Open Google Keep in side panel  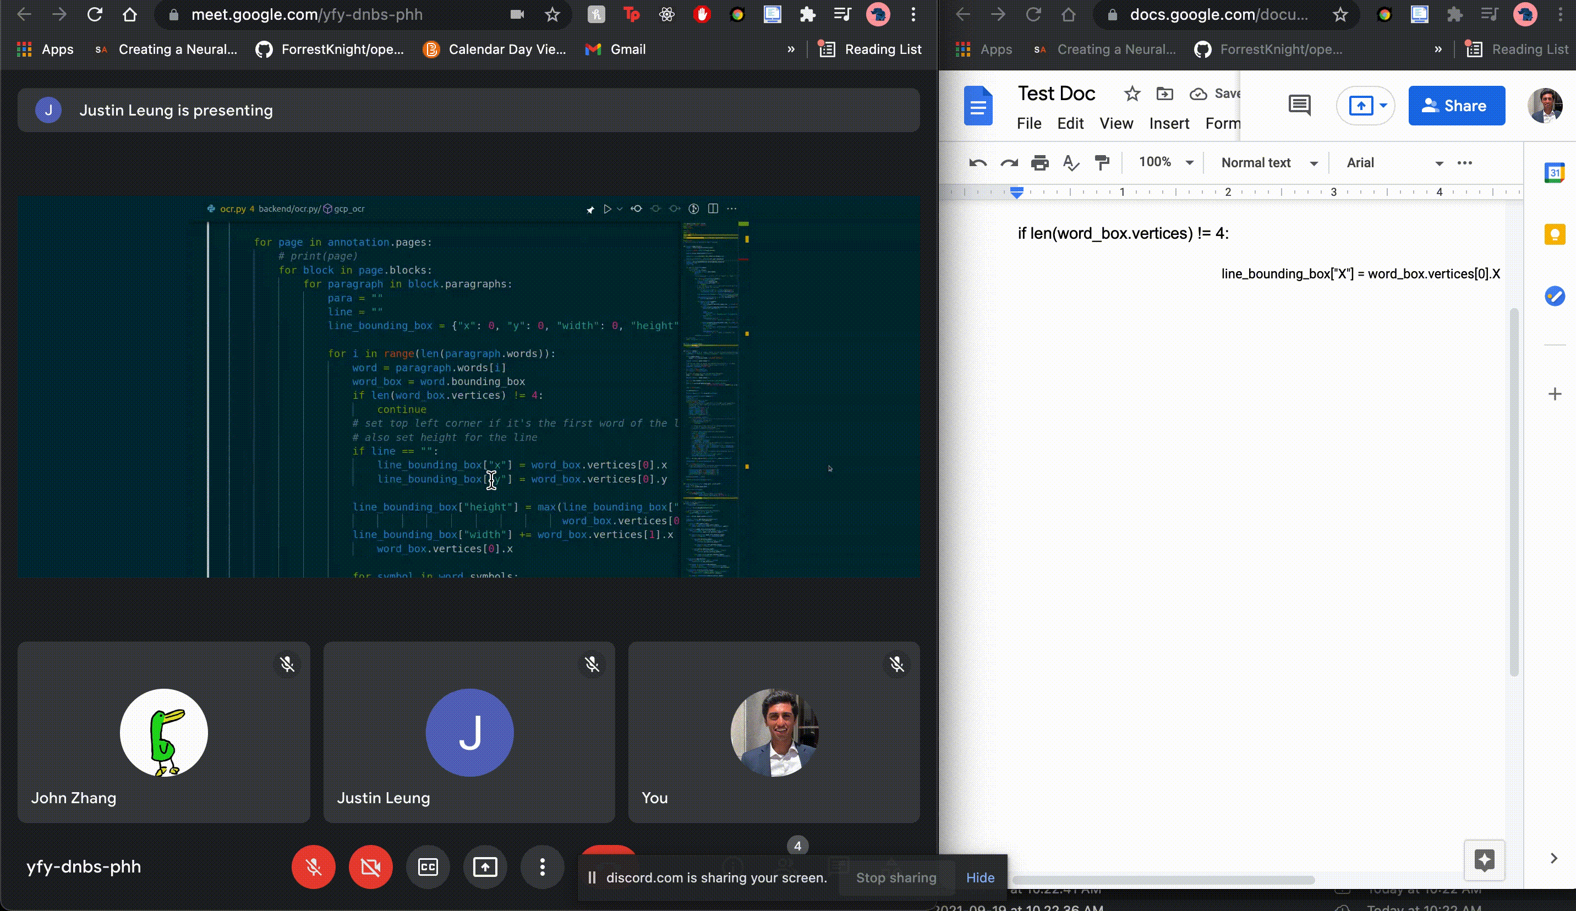(1554, 234)
